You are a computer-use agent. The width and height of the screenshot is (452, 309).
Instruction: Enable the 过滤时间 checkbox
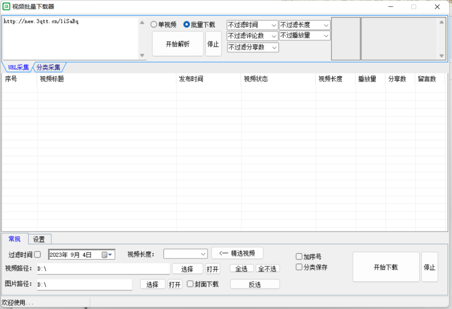click(38, 254)
